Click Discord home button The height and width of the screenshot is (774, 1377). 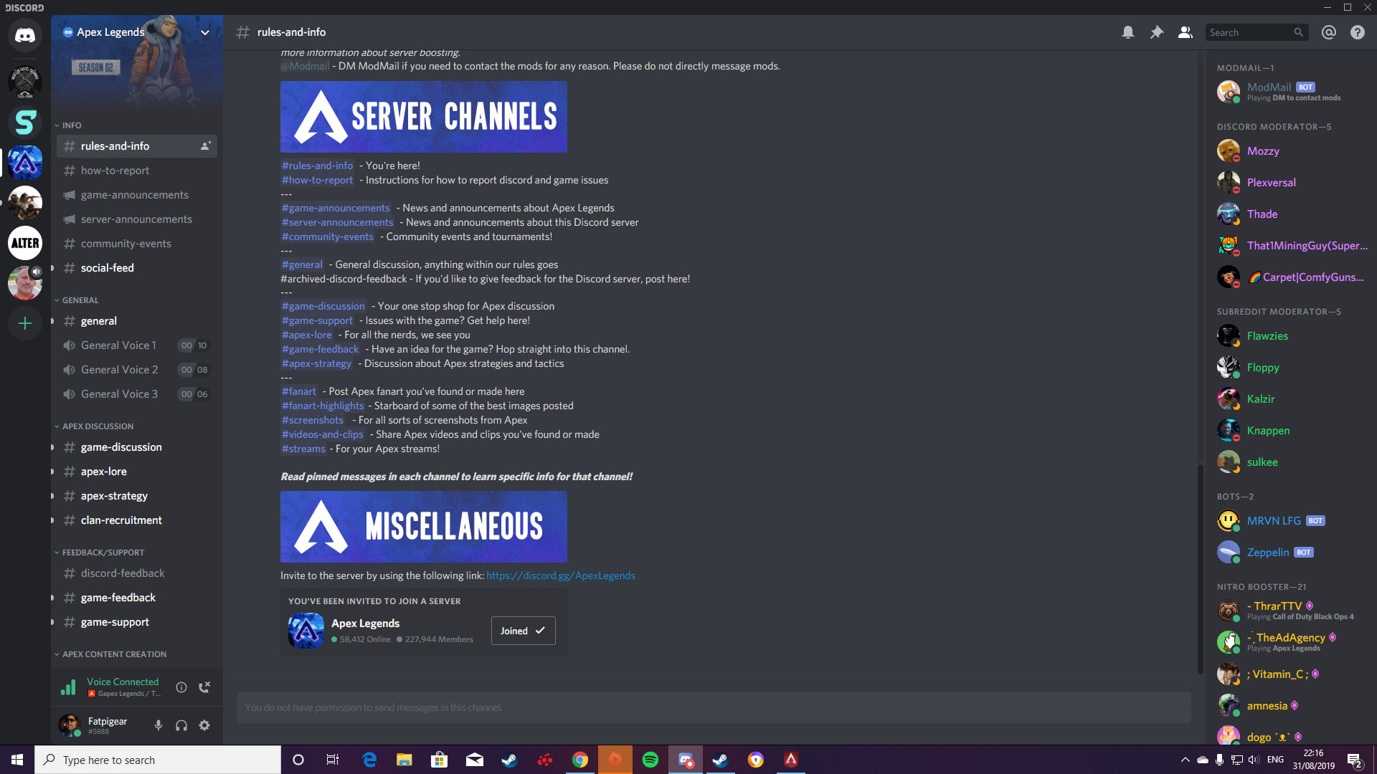click(x=25, y=35)
